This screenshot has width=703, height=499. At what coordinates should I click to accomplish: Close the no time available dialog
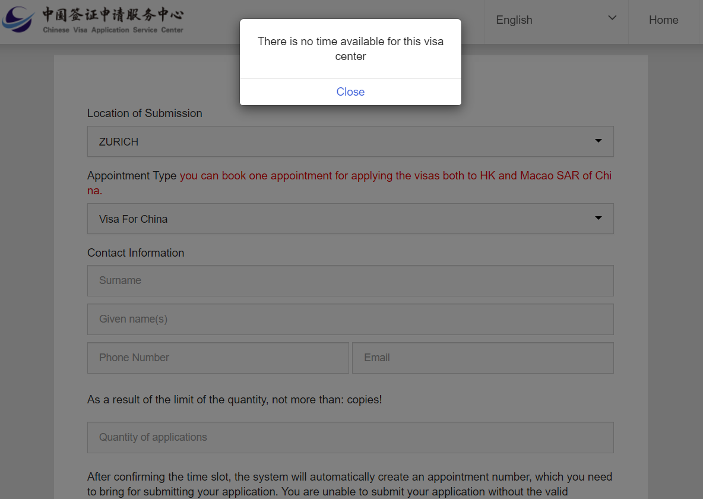350,92
